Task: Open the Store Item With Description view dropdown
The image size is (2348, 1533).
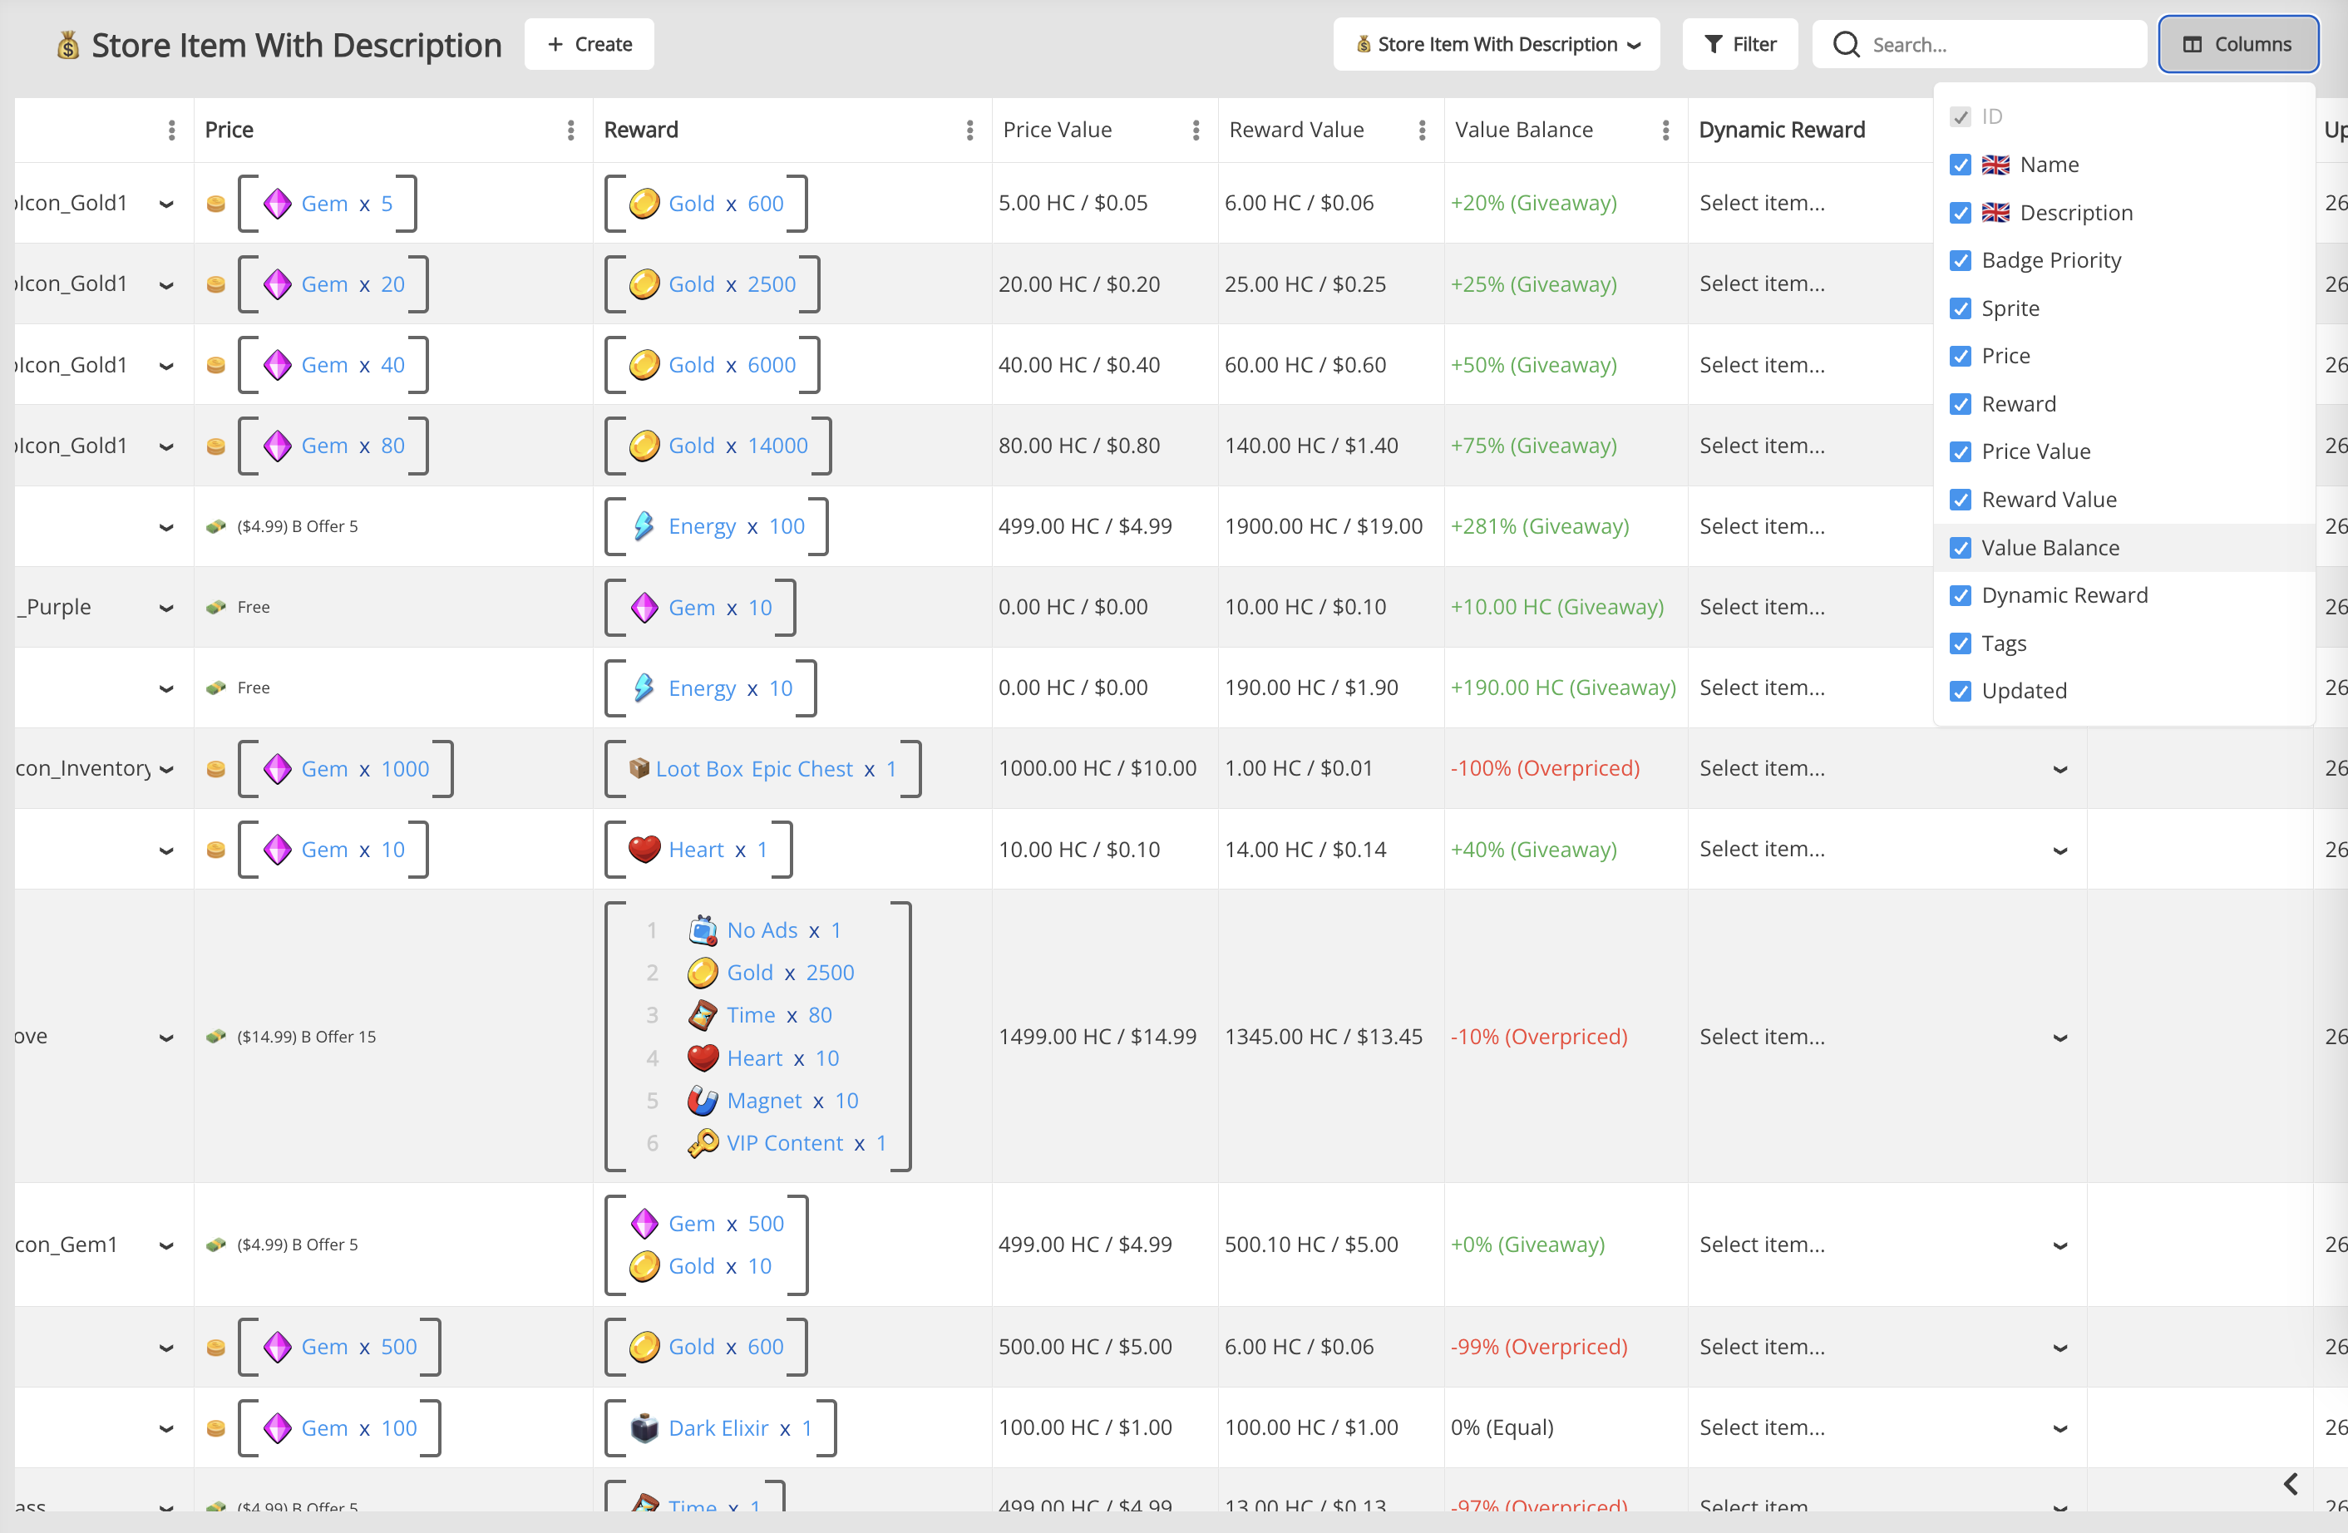Action: [x=1497, y=44]
